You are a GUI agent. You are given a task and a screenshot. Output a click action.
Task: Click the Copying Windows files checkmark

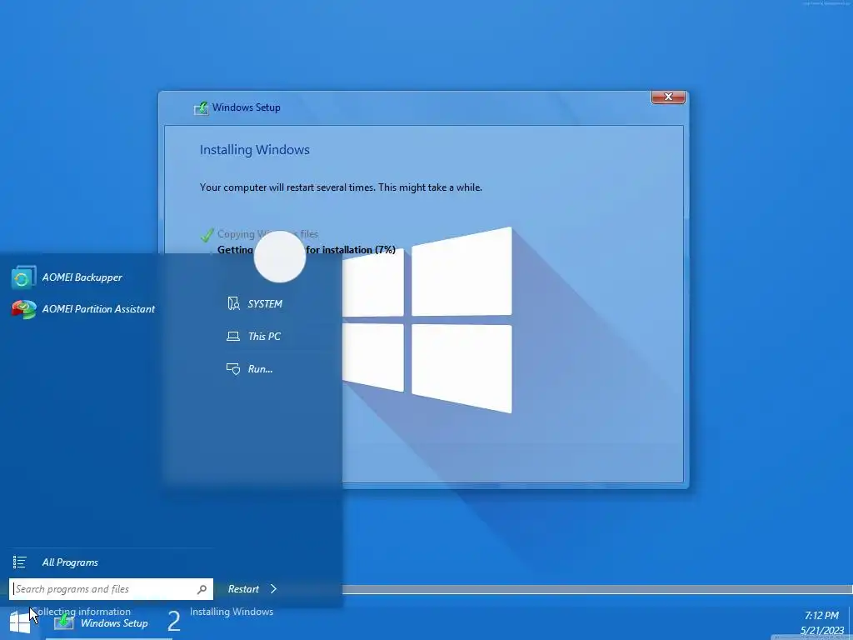(207, 234)
